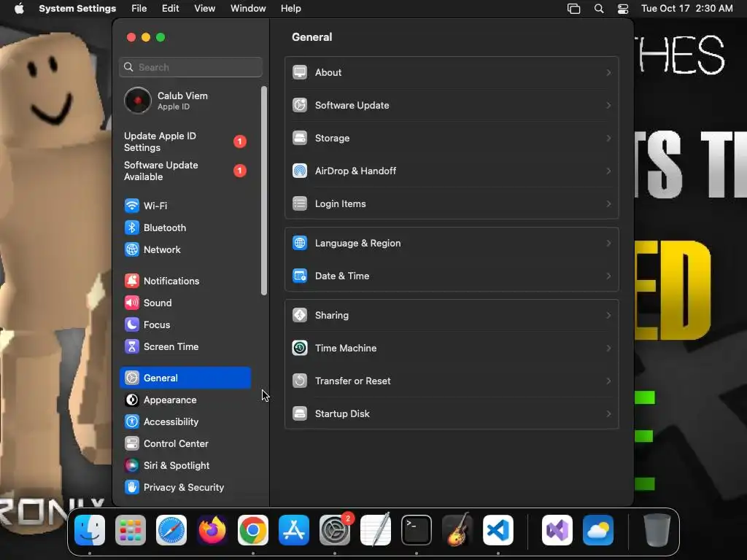Open the Edit menu
The height and width of the screenshot is (560, 747).
pyautogui.click(x=171, y=9)
